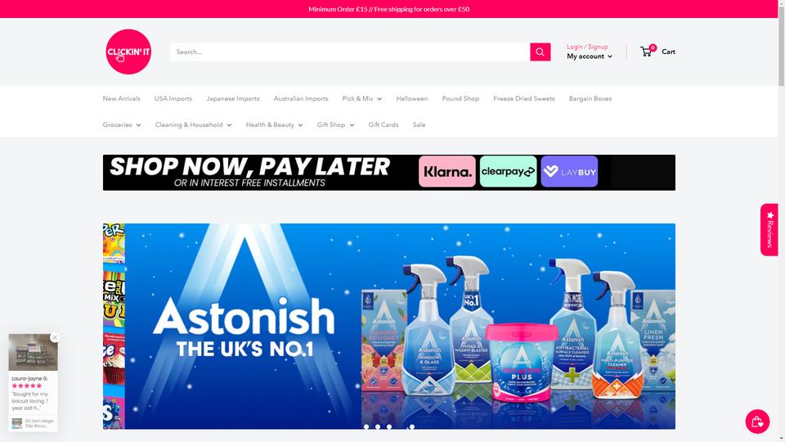The height and width of the screenshot is (442, 785).
Task: Click the Klarna payment badge
Action: tap(447, 171)
